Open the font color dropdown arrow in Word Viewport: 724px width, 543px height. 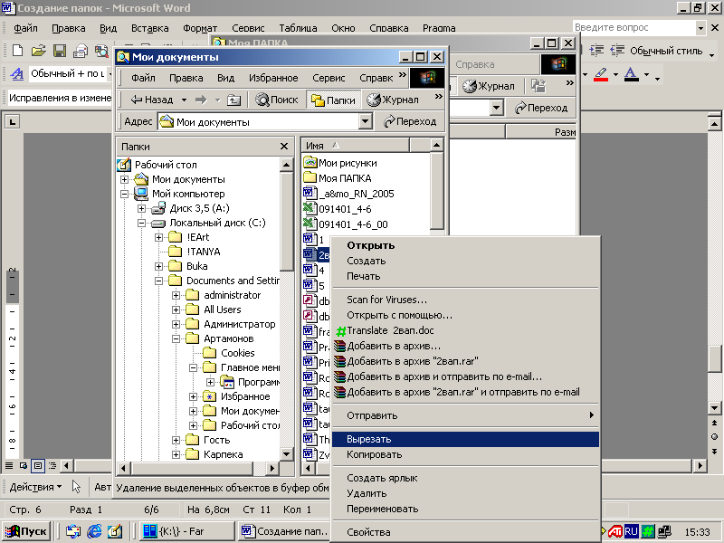(647, 74)
